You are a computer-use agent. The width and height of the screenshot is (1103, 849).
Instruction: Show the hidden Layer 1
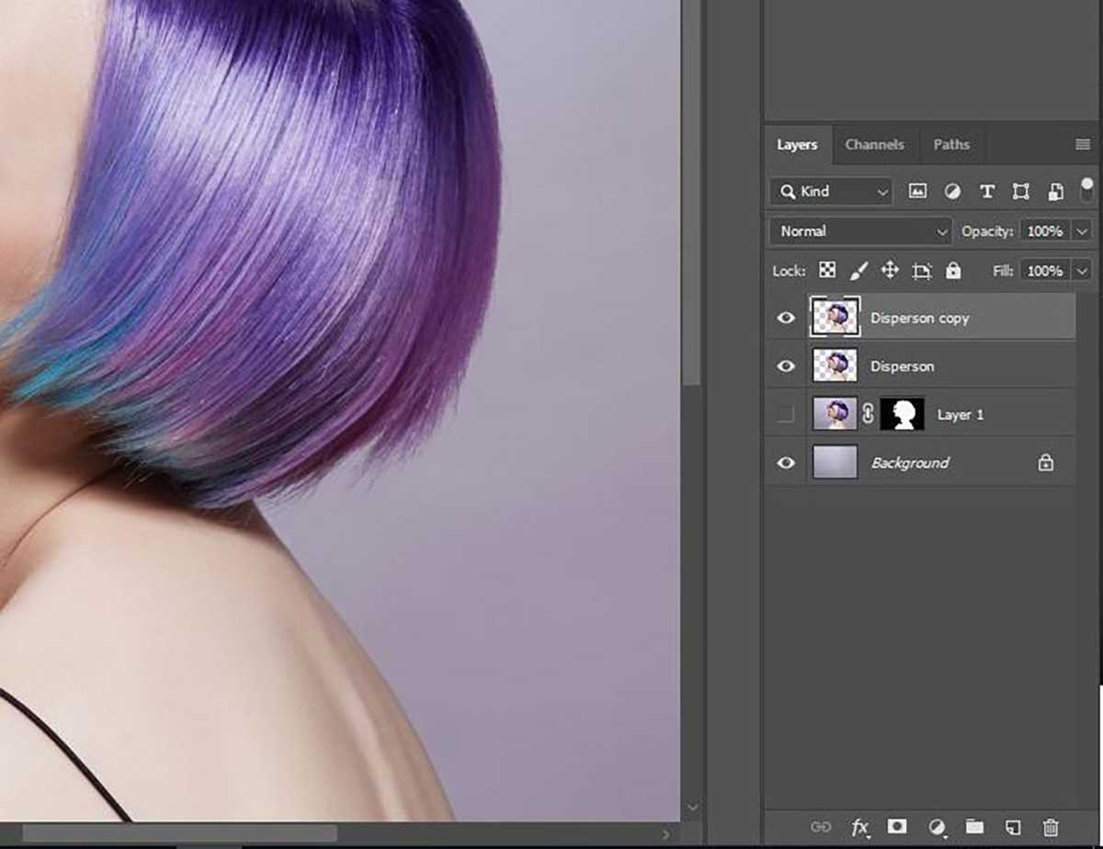785,414
